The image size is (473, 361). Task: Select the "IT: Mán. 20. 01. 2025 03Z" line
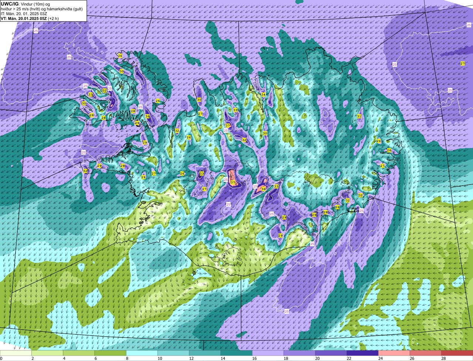24,14
